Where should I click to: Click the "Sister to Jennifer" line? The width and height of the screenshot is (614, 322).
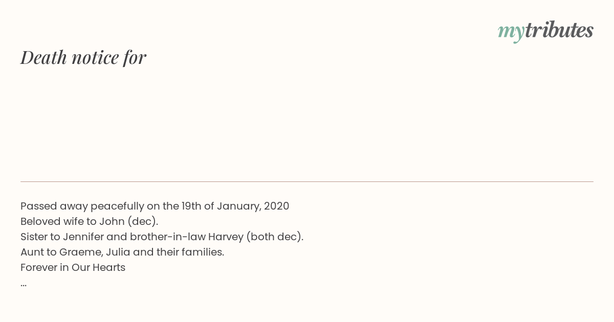click(x=162, y=237)
